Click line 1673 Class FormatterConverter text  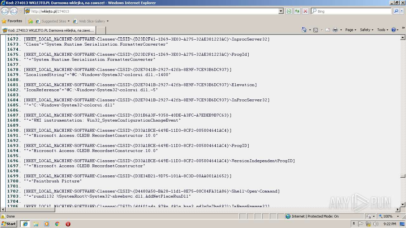(96, 44)
